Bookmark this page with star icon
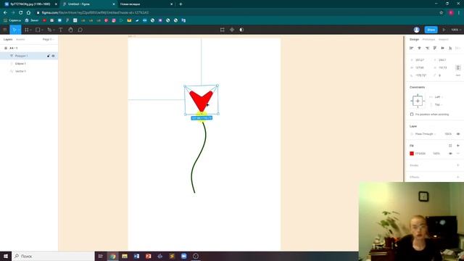The height and width of the screenshot is (261, 464). (x=442, y=13)
